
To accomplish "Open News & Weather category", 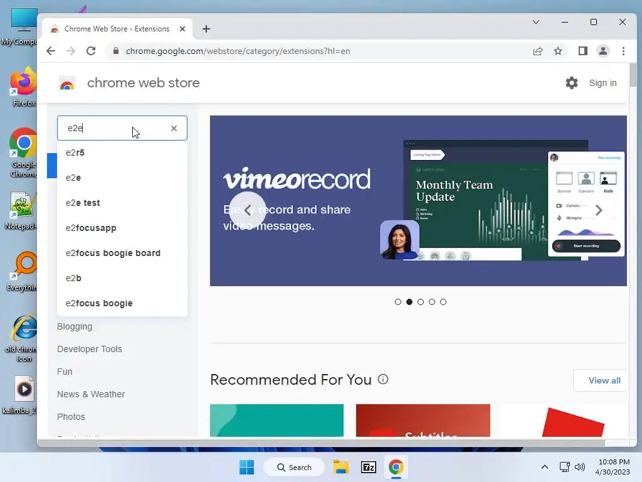I will click(91, 394).
